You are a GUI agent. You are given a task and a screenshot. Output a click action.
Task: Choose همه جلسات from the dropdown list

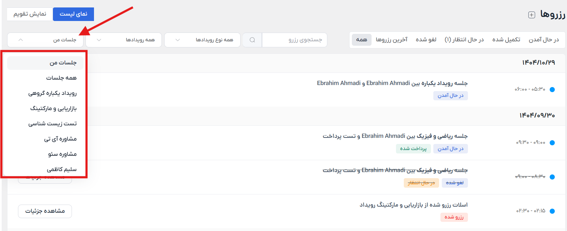(x=61, y=78)
